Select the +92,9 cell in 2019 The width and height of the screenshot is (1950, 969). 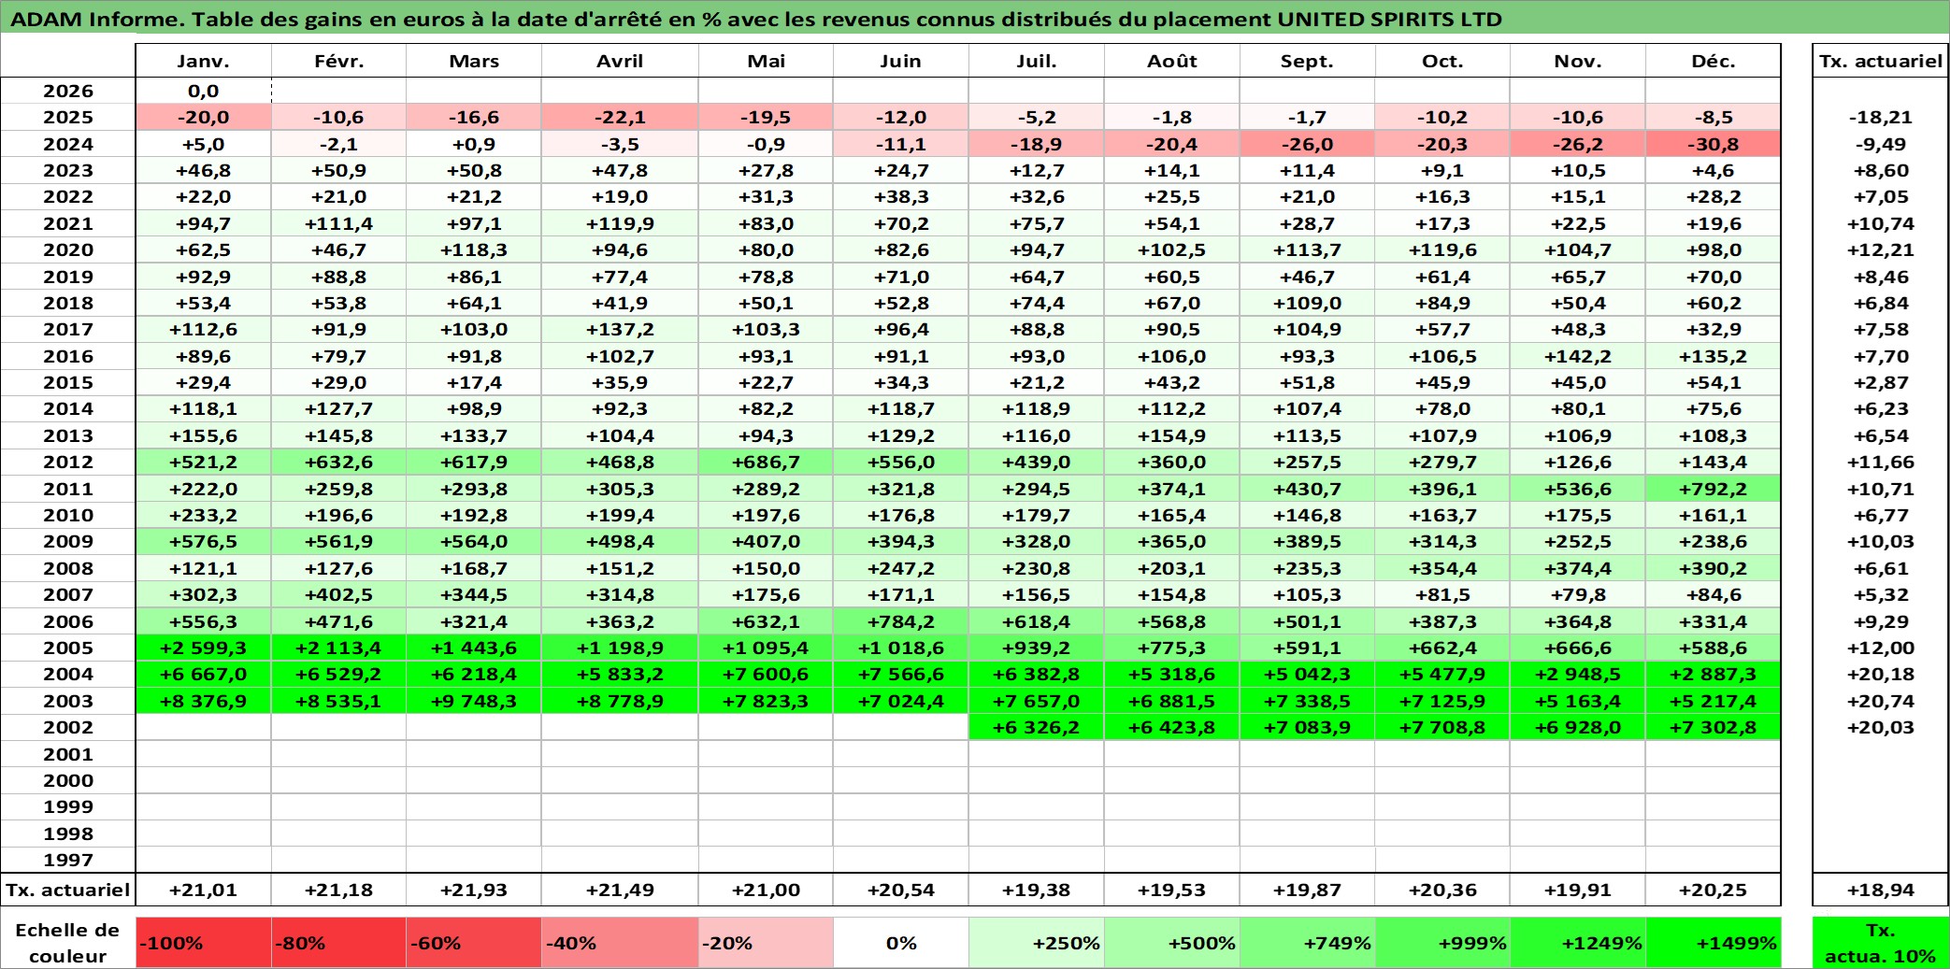204,277
